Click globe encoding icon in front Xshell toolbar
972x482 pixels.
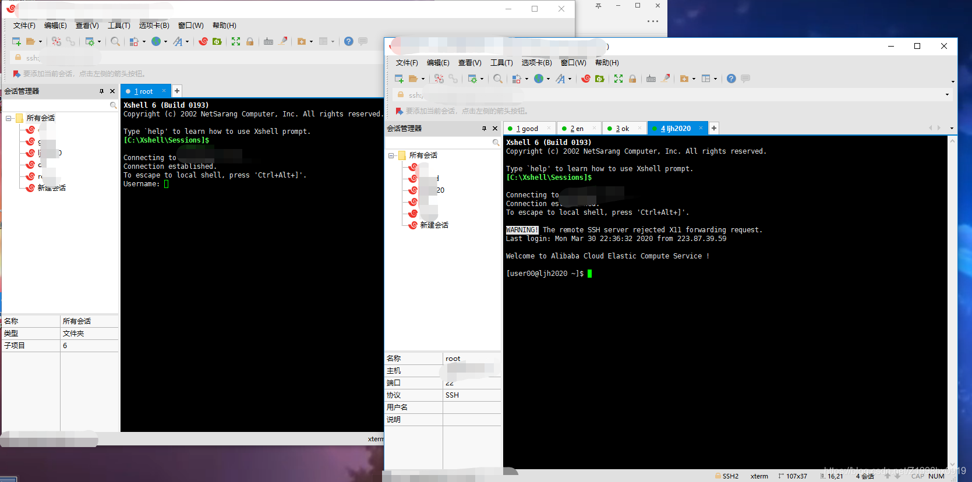pyautogui.click(x=539, y=79)
